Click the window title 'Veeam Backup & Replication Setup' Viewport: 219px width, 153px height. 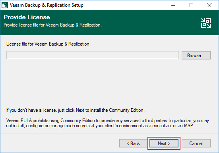47,5
